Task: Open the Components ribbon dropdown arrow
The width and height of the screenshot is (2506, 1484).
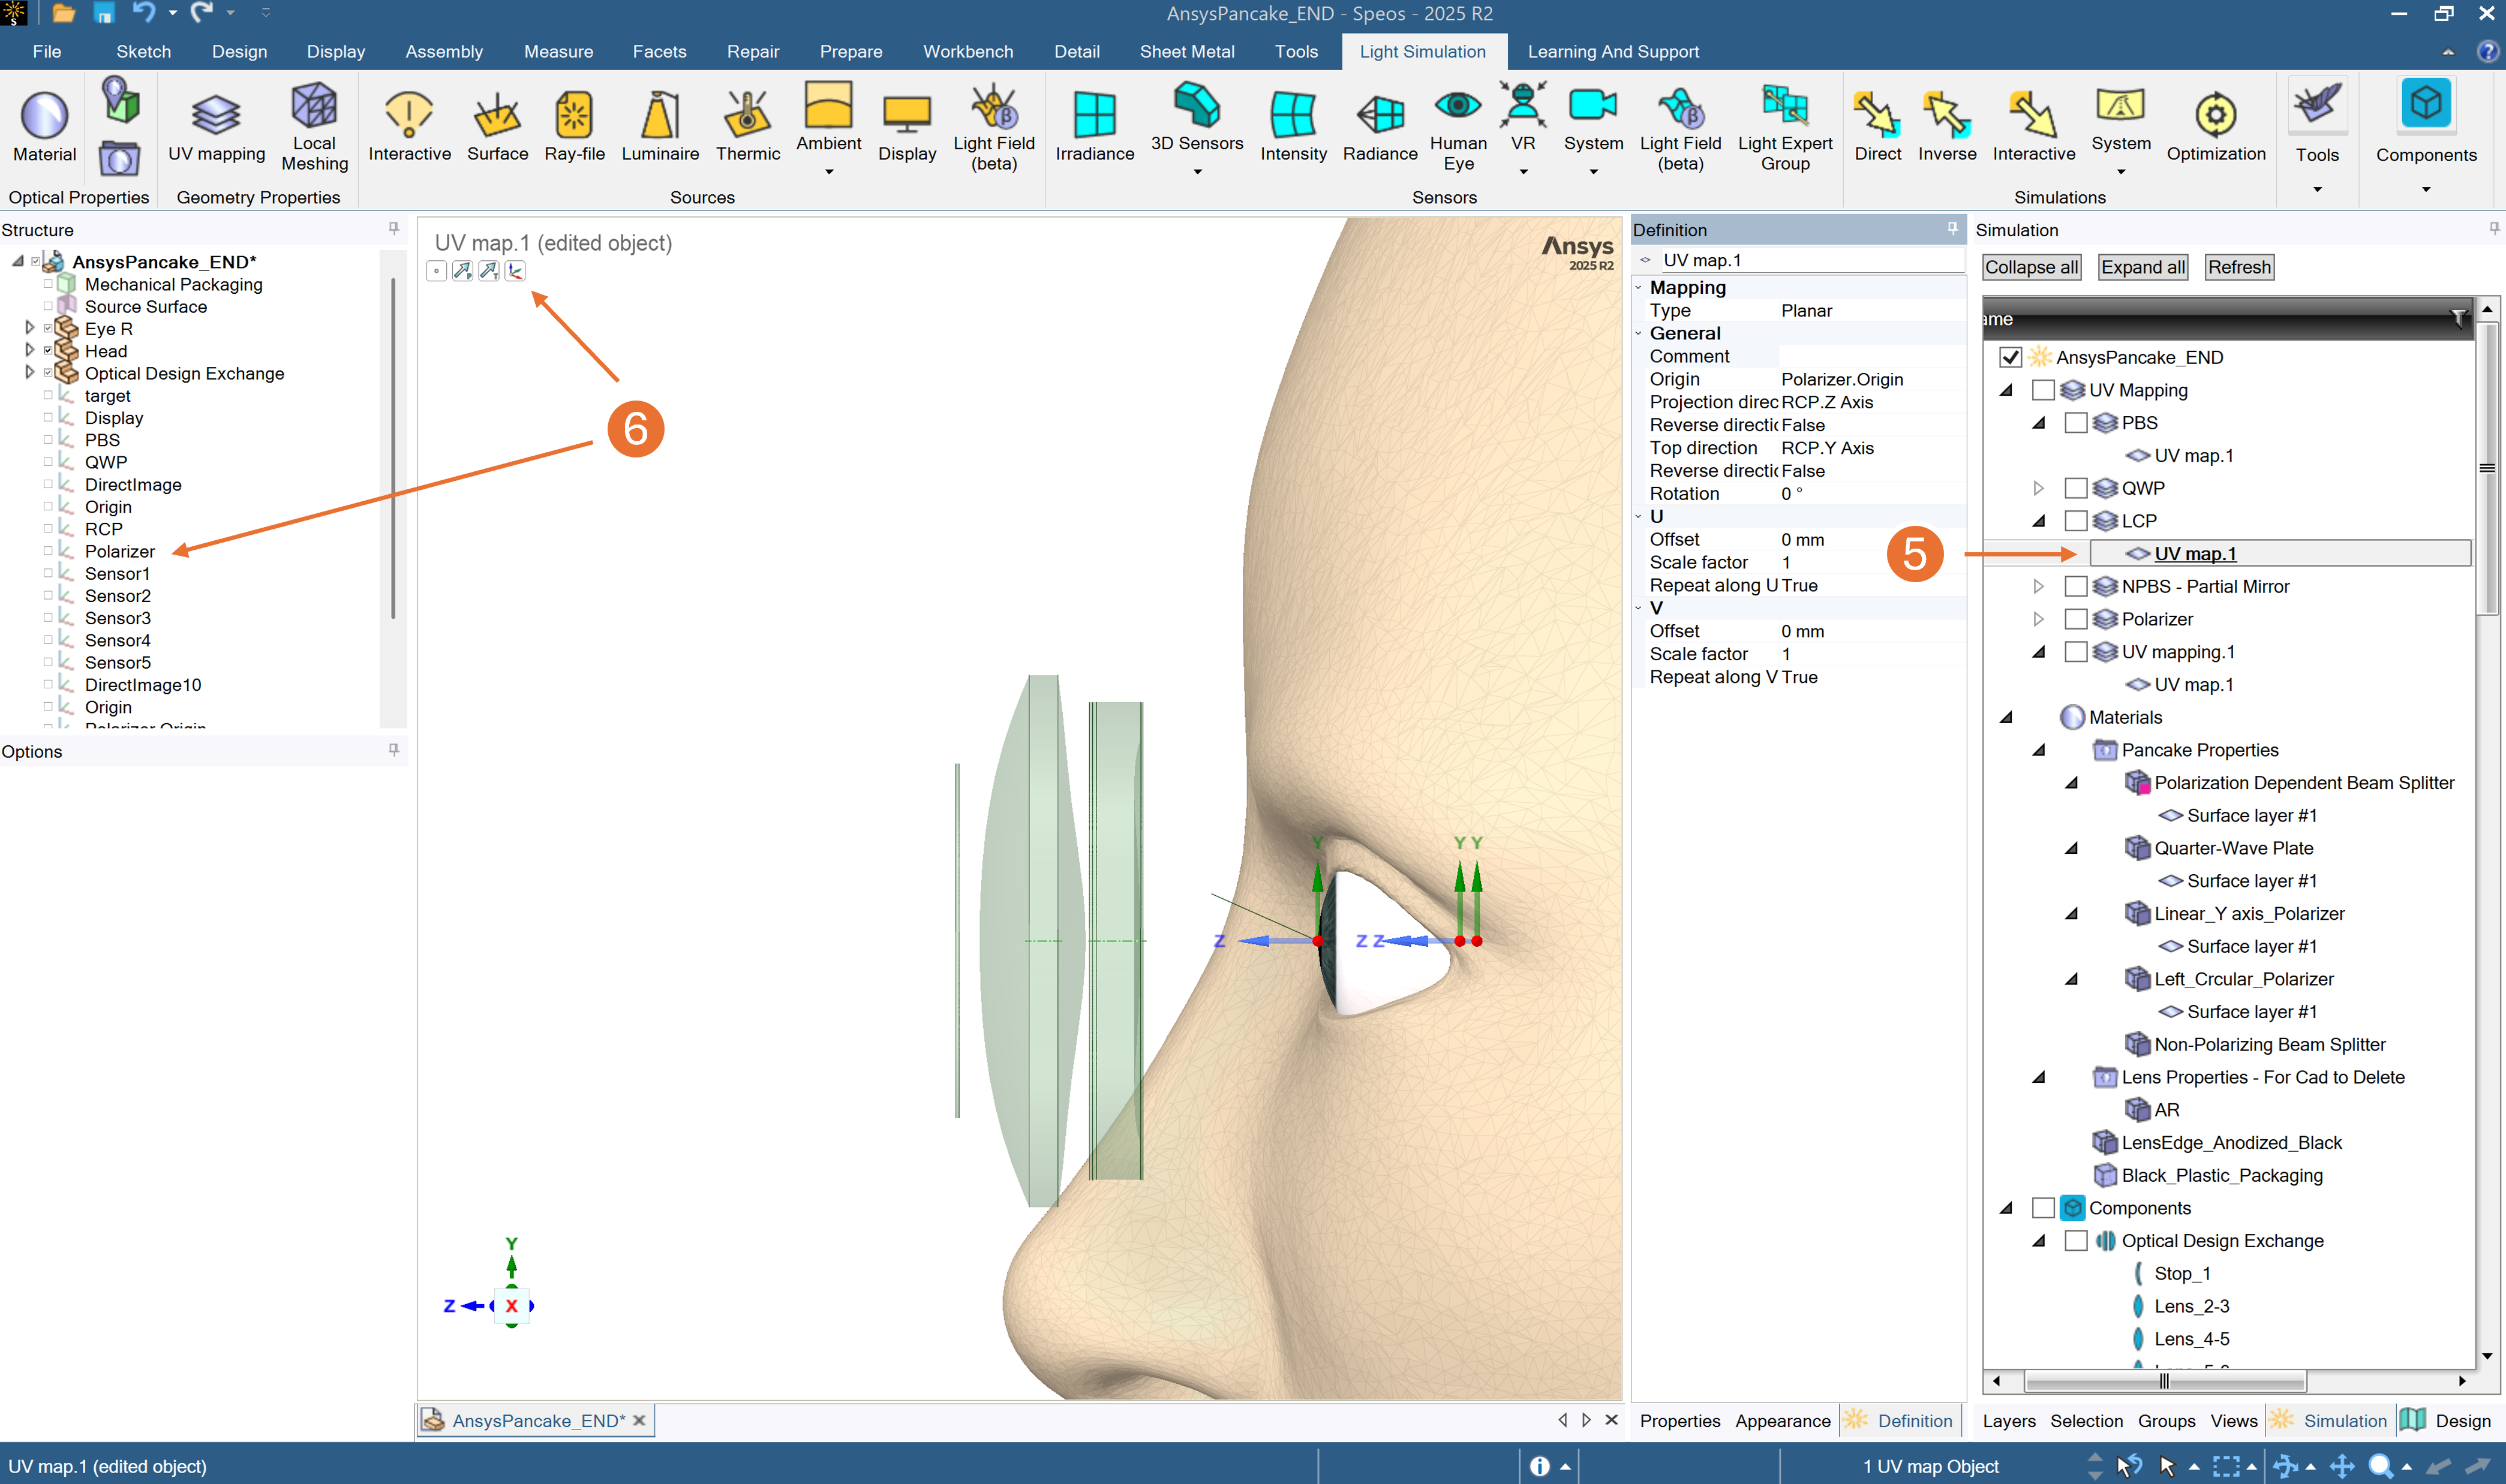Action: pos(2425,189)
